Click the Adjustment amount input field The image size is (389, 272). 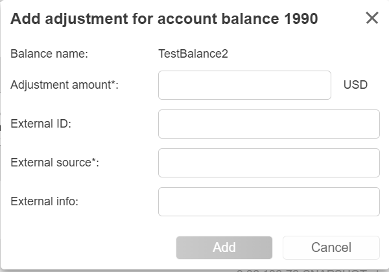244,85
